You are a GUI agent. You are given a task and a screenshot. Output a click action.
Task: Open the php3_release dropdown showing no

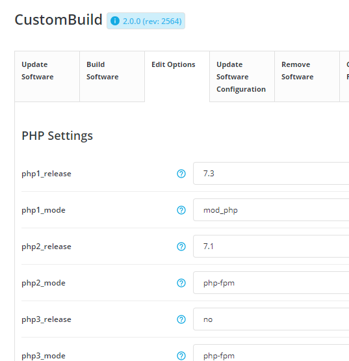tap(271, 319)
